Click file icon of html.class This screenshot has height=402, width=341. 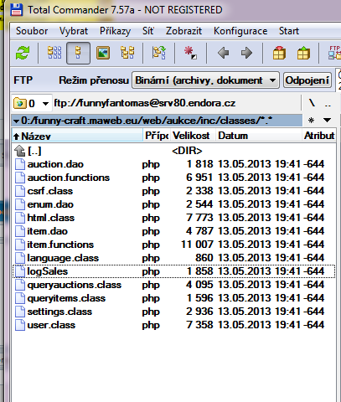(20, 218)
